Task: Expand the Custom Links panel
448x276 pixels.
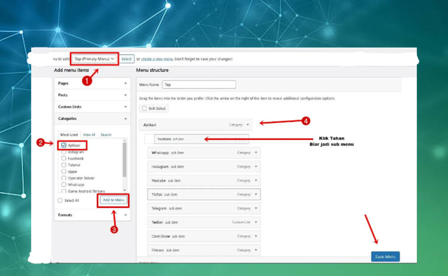Action: pyautogui.click(x=126, y=107)
